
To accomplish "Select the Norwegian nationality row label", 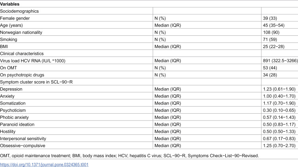I will coord(21,32).
